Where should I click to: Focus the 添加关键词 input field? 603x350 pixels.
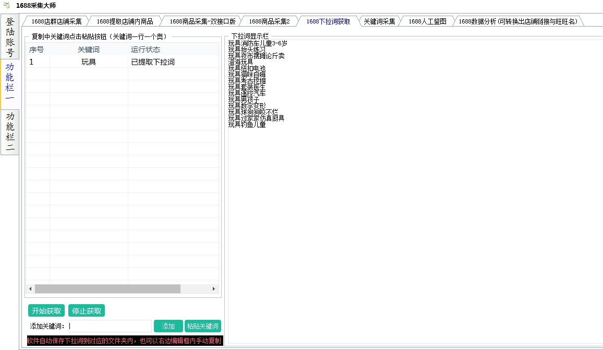click(110, 326)
